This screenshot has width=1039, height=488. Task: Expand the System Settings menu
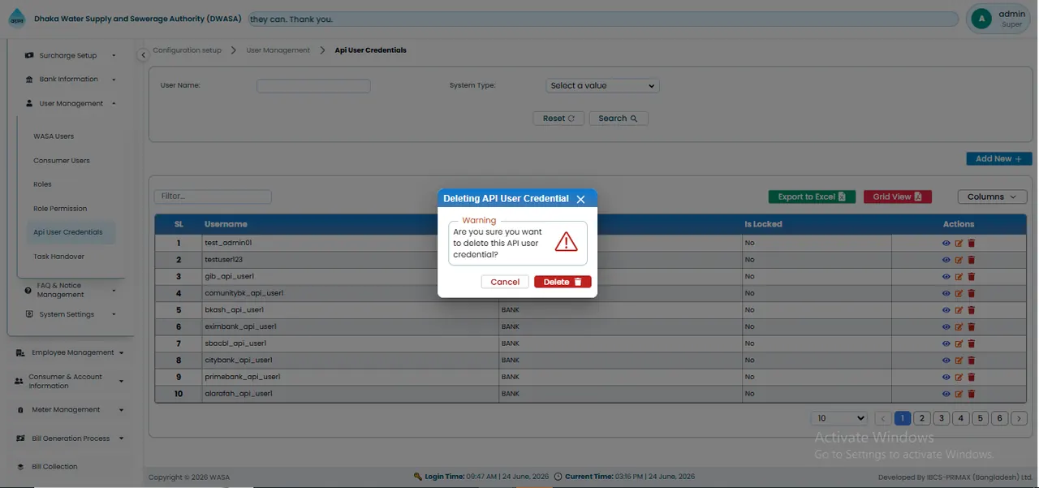(x=72, y=314)
